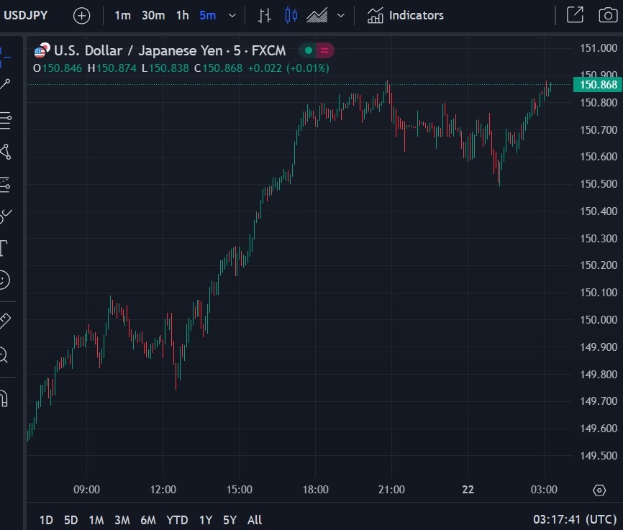Click the current price label 150.868
Image resolution: width=623 pixels, height=530 pixels.
(598, 85)
